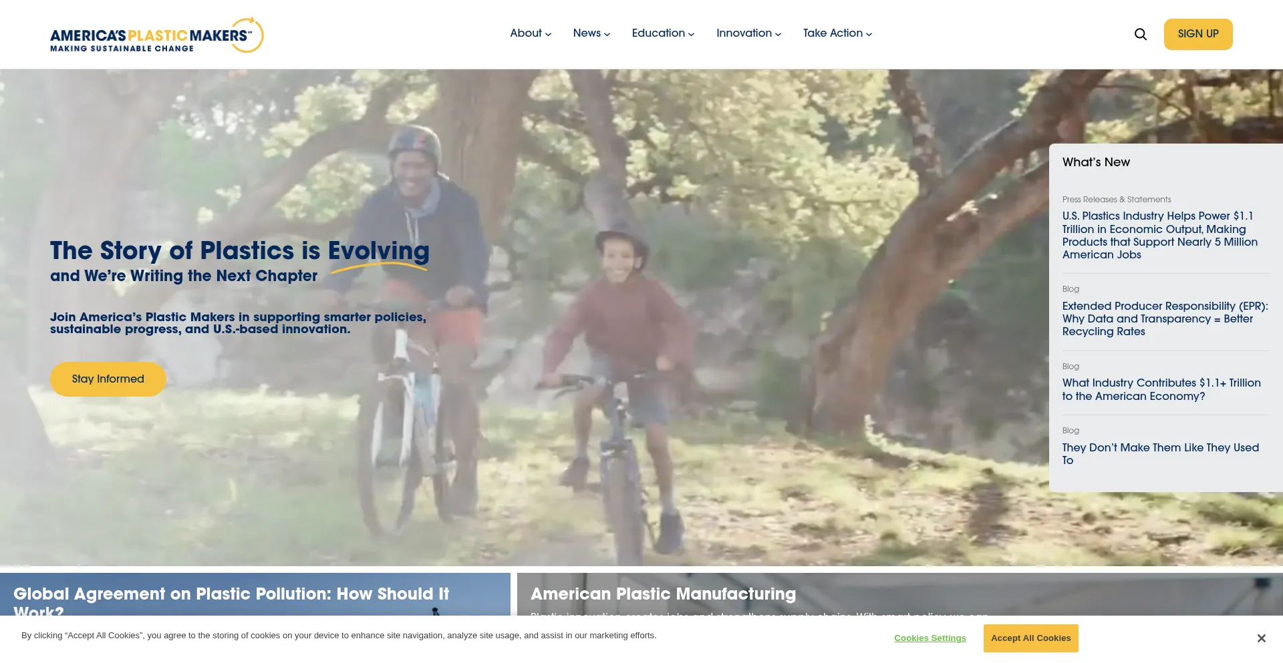Open the U.S. Plastics Industry press release
Viewport: 1283px width, 663px height.
tap(1159, 235)
